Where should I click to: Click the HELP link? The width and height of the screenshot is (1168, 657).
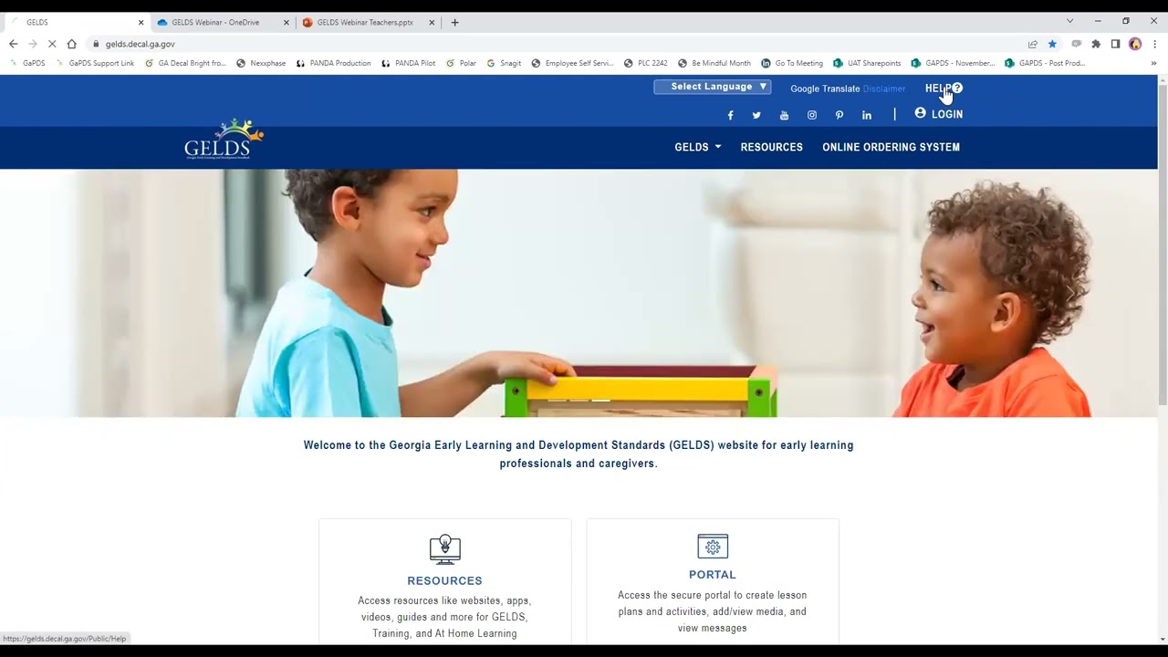pyautogui.click(x=944, y=89)
